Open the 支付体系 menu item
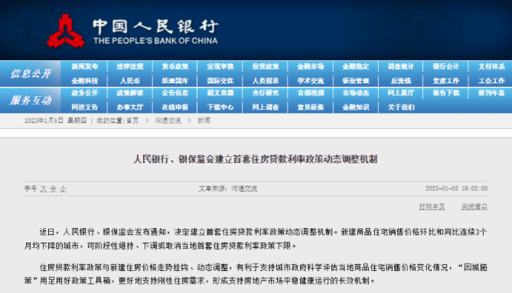 click(491, 66)
